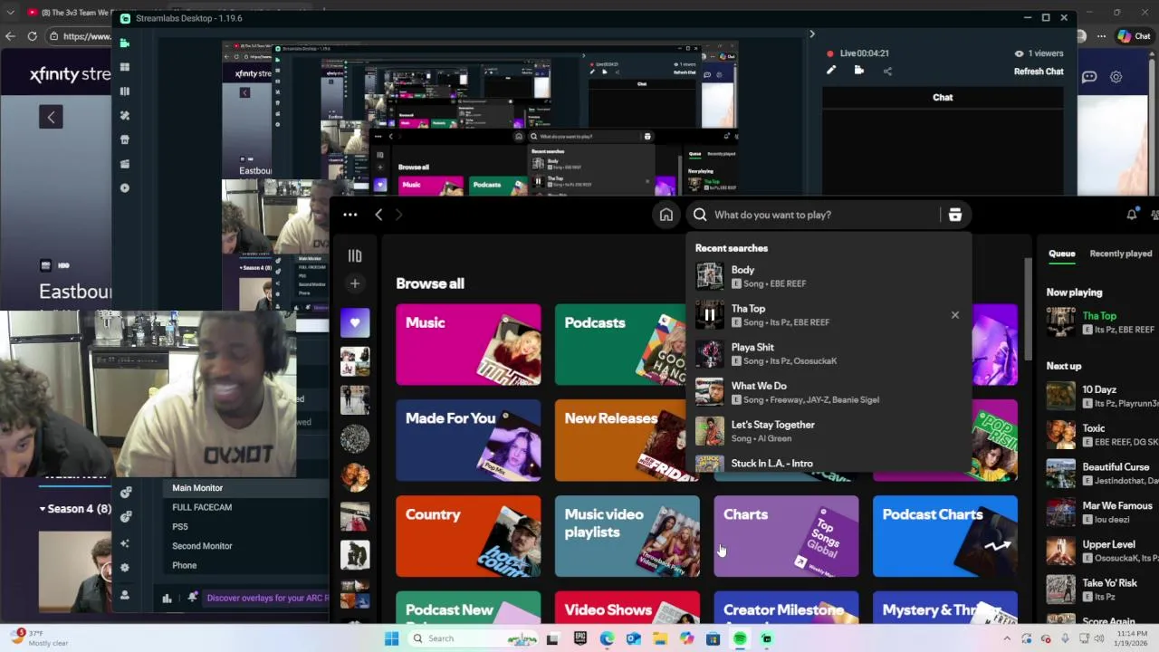Click the Windows Start button
This screenshot has height=652, width=1159.
391,638
